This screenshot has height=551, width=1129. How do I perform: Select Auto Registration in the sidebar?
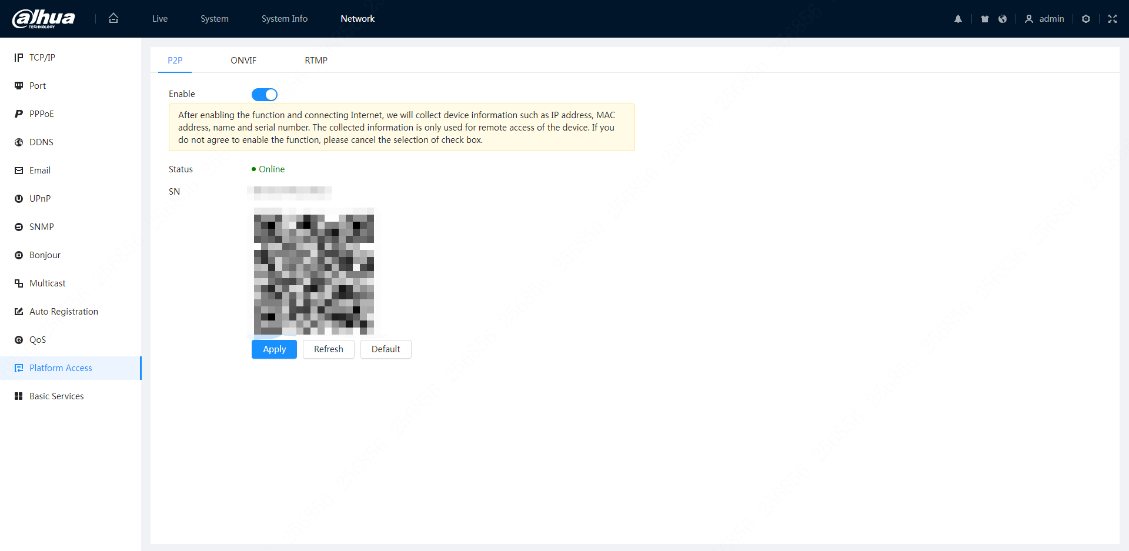tap(64, 312)
